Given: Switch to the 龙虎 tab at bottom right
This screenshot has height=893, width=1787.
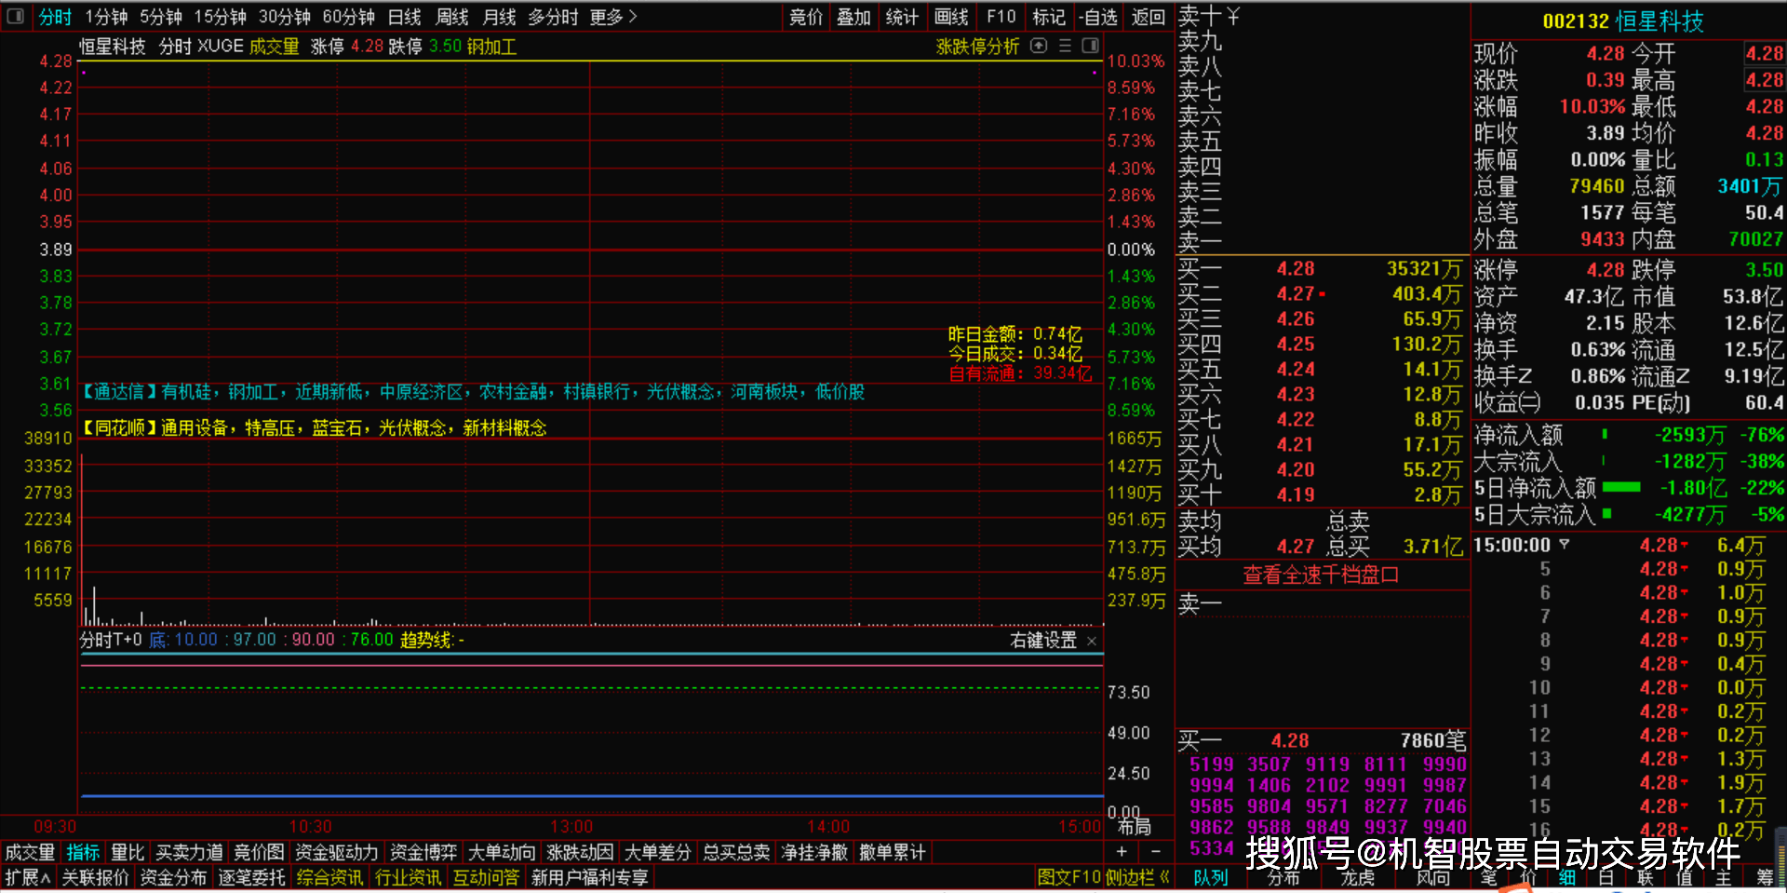Looking at the screenshot, I should pos(1358,876).
